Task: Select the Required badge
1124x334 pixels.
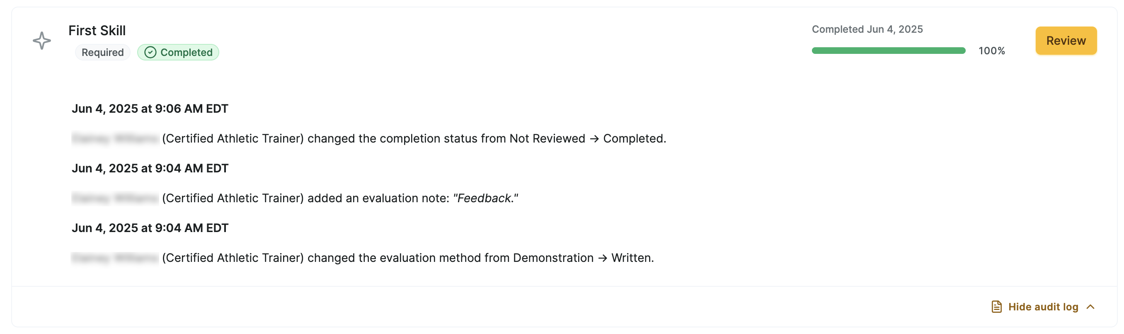Action: (x=102, y=52)
